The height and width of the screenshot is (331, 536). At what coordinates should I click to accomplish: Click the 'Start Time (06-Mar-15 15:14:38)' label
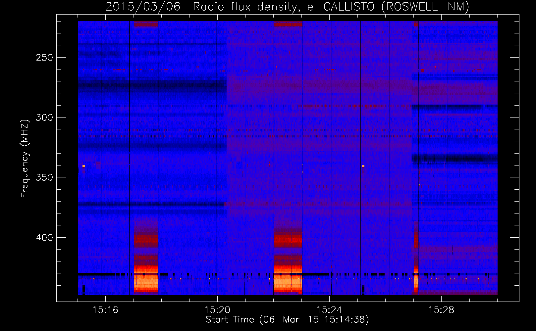[287, 320]
